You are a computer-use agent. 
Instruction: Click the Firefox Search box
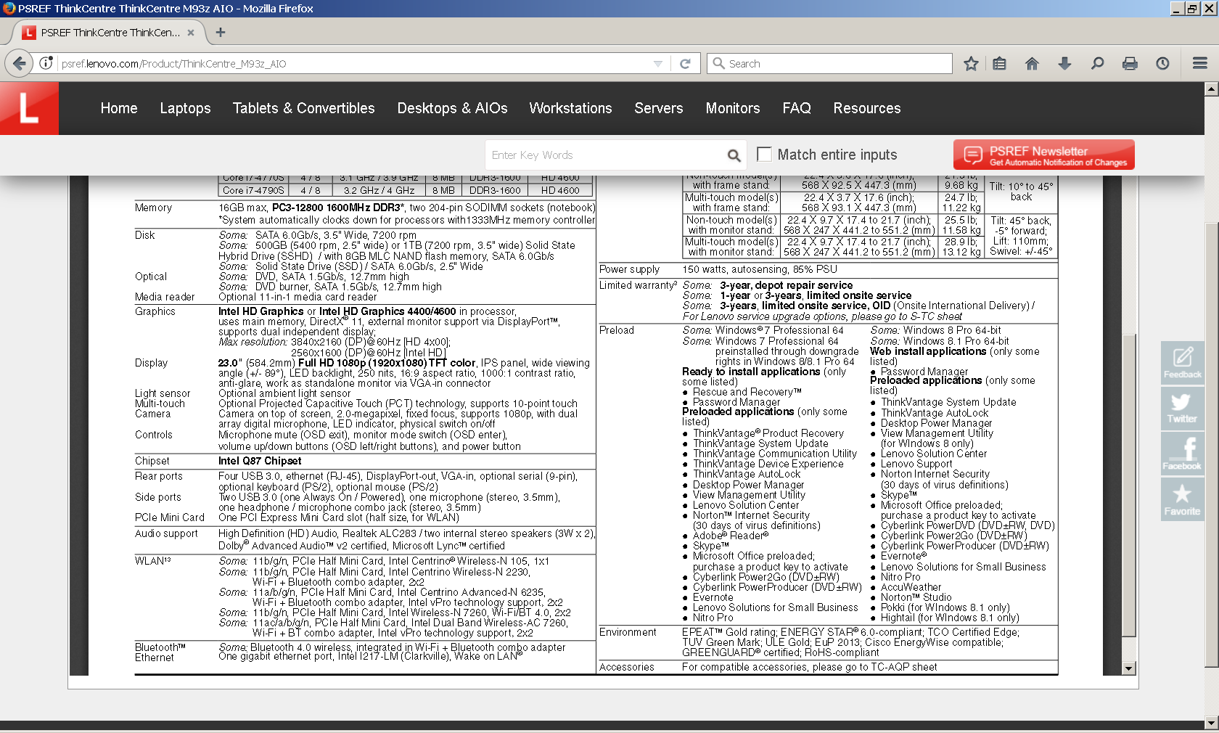coord(829,63)
